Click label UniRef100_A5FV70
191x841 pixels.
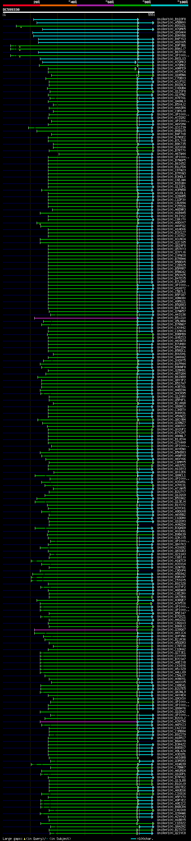click(x=171, y=797)
